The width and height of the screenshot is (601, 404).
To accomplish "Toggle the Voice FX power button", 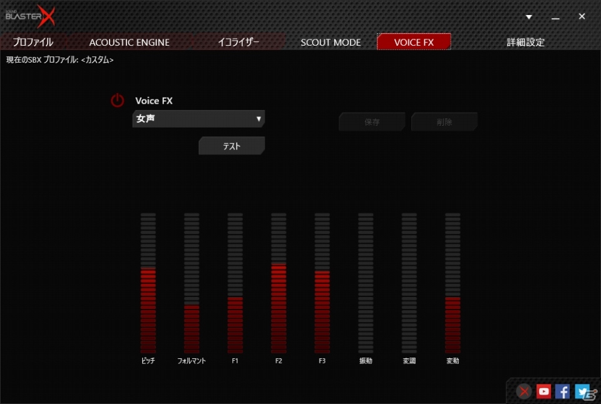I will coord(117,101).
